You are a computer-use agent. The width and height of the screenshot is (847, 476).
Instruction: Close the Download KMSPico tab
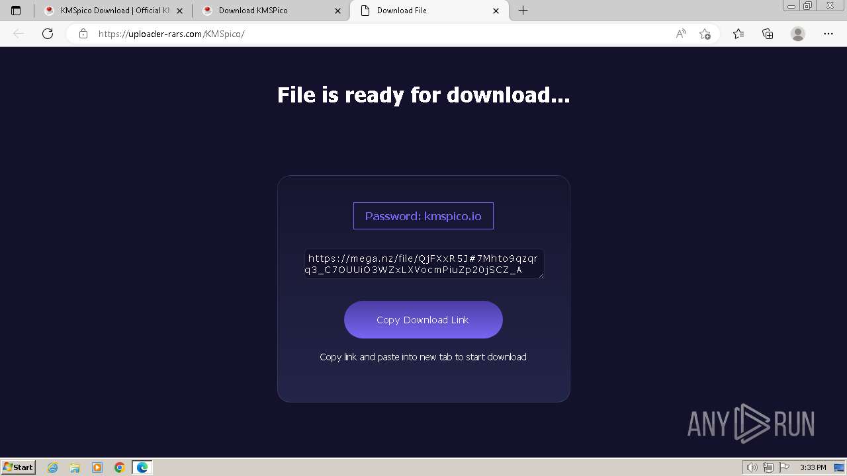[x=338, y=11]
